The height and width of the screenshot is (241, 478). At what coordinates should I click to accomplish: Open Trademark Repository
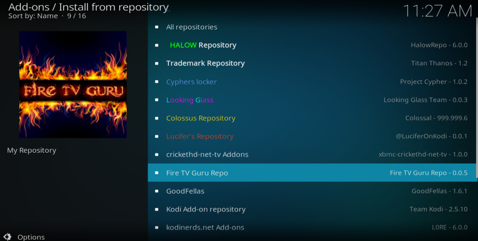pos(206,63)
